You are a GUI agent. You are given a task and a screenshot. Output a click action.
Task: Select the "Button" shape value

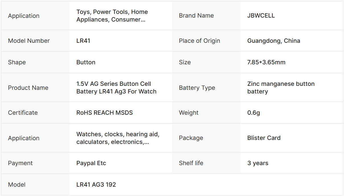tap(86, 62)
